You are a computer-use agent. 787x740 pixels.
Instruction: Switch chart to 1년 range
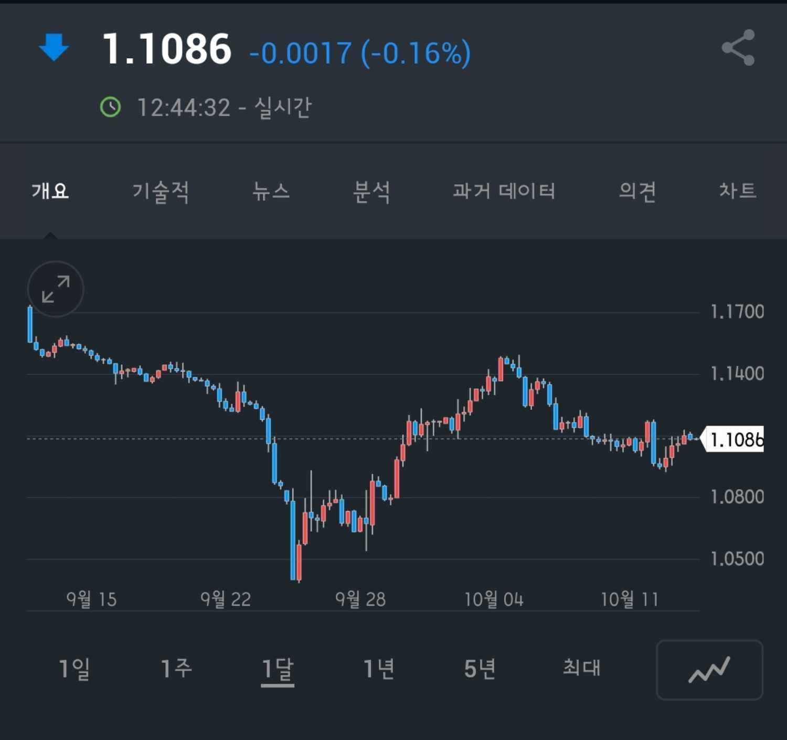pos(379,669)
